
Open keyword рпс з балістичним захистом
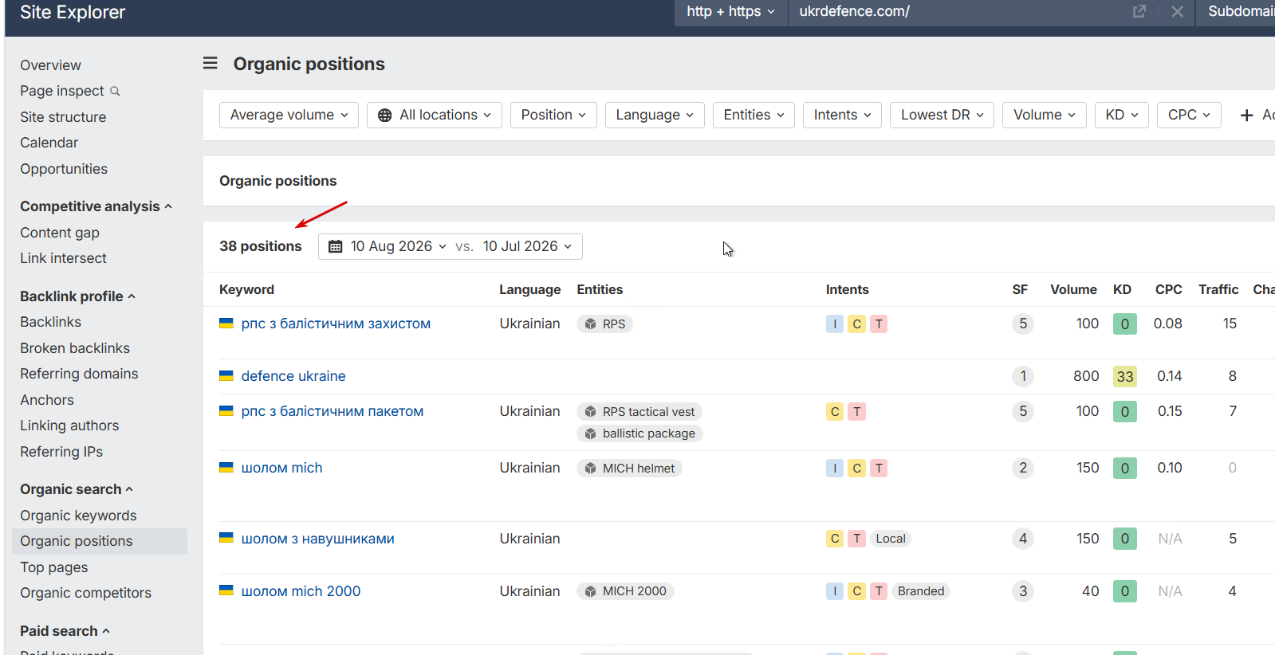pyautogui.click(x=336, y=324)
